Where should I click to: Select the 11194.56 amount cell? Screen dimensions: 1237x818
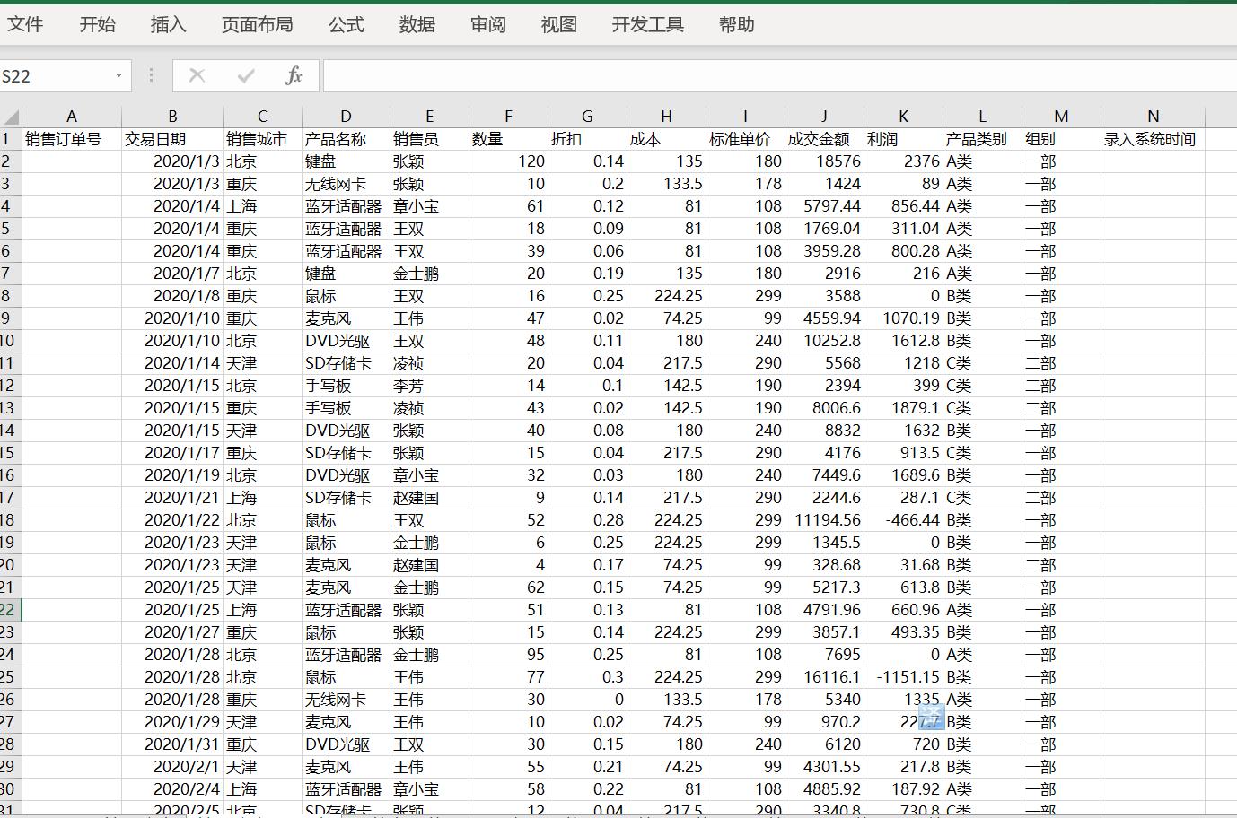(824, 520)
